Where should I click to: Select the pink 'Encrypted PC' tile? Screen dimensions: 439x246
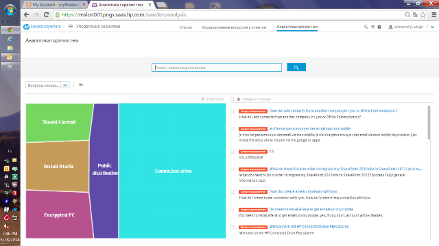coord(59,215)
